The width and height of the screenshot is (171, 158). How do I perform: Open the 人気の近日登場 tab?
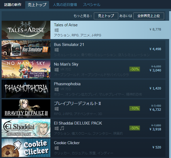65,5
